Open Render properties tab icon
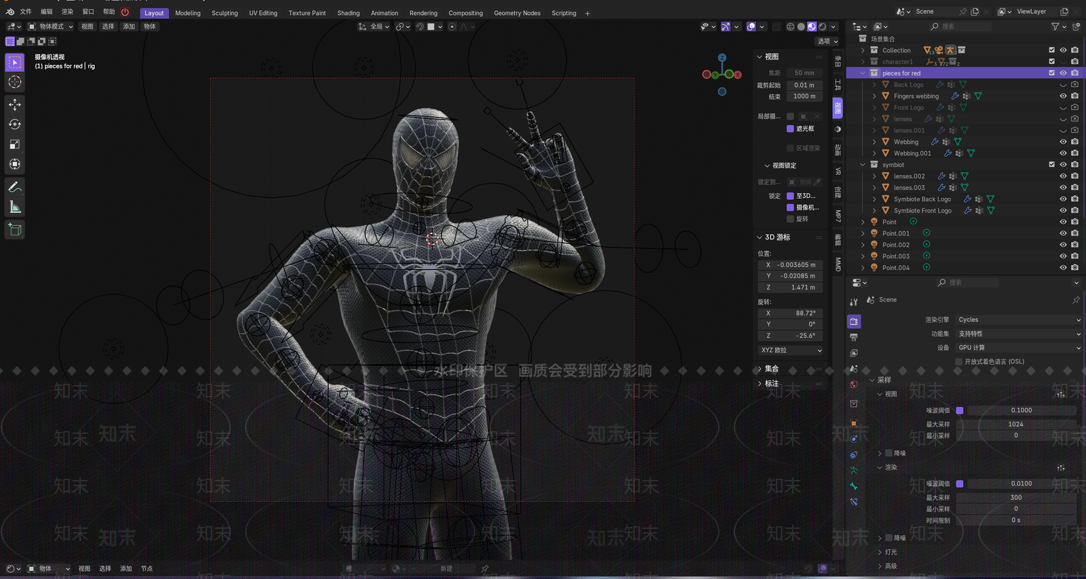The width and height of the screenshot is (1086, 579). pyautogui.click(x=854, y=321)
